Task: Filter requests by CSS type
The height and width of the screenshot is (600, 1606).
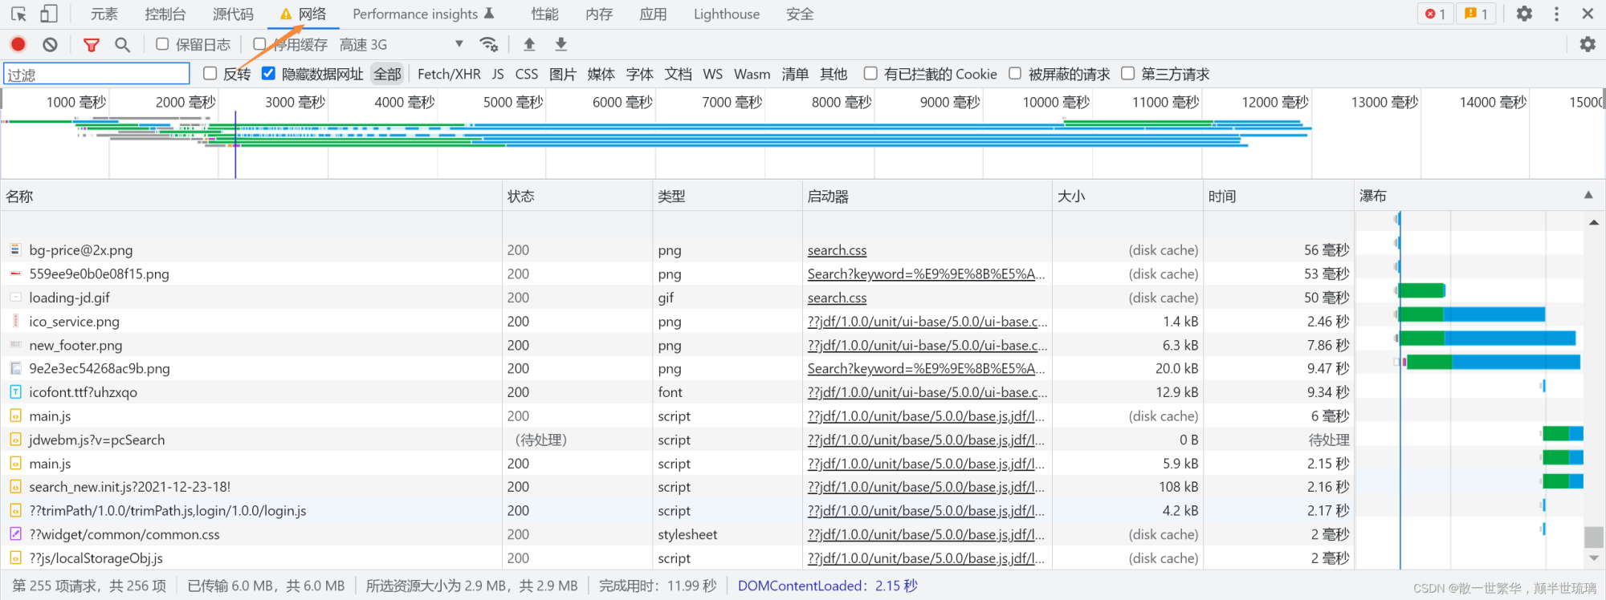Action: (527, 74)
